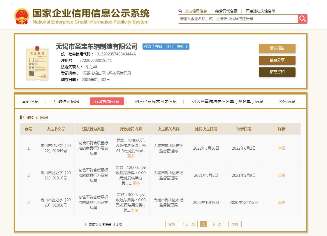Click the 发送报告 button
Viewport: 327px width, 236px height.
coord(277,48)
